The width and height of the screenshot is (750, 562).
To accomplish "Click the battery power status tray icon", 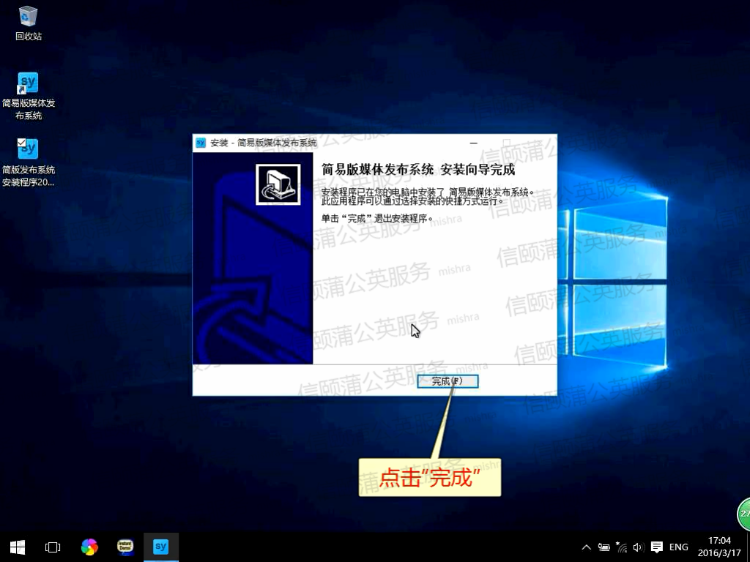I will click(x=604, y=547).
